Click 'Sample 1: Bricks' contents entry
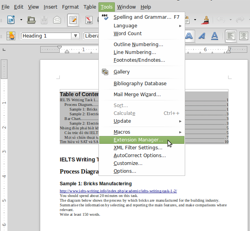 pos(83,109)
